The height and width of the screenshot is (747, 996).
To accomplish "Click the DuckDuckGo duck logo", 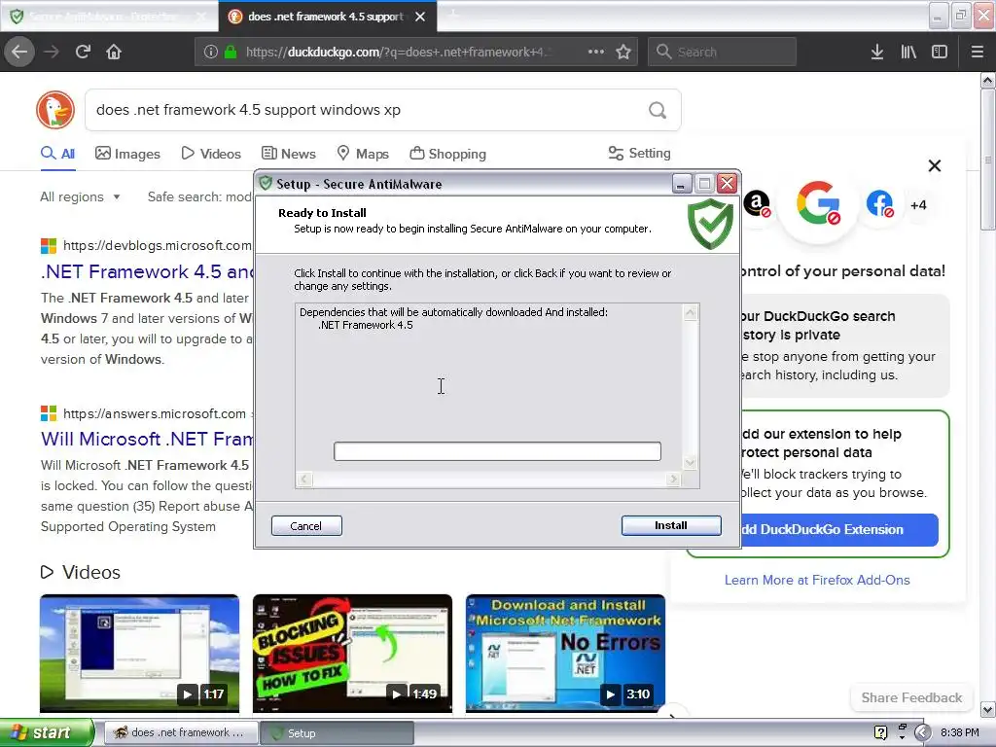I will (x=55, y=110).
